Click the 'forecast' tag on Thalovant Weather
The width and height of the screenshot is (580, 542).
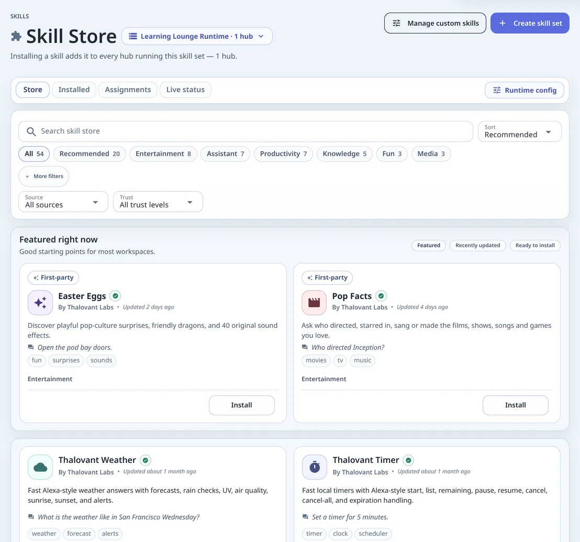pyautogui.click(x=79, y=534)
